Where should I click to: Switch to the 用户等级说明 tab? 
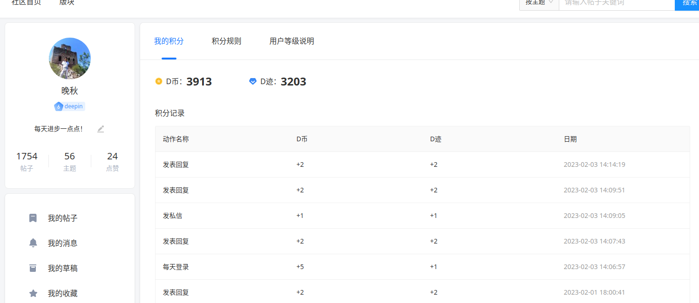click(292, 41)
